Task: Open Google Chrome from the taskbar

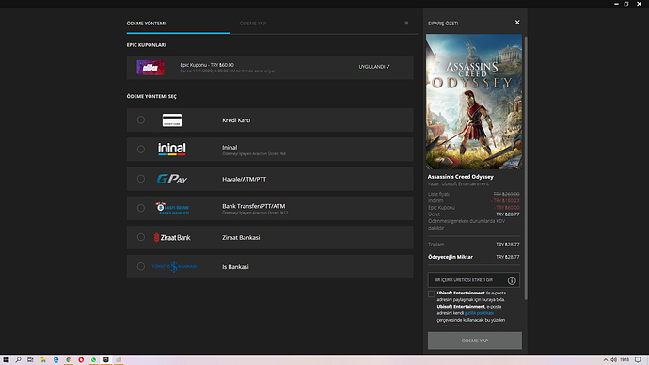Action: pos(69,360)
